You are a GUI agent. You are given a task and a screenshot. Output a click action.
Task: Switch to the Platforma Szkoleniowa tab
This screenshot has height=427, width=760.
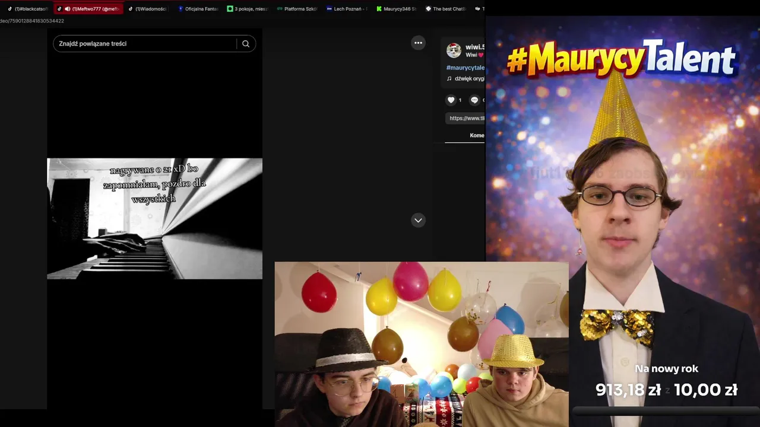click(297, 9)
